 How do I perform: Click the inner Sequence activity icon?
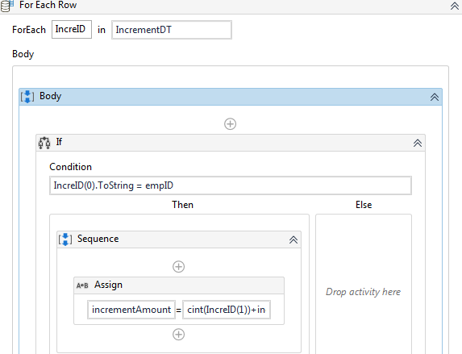pyautogui.click(x=65, y=239)
